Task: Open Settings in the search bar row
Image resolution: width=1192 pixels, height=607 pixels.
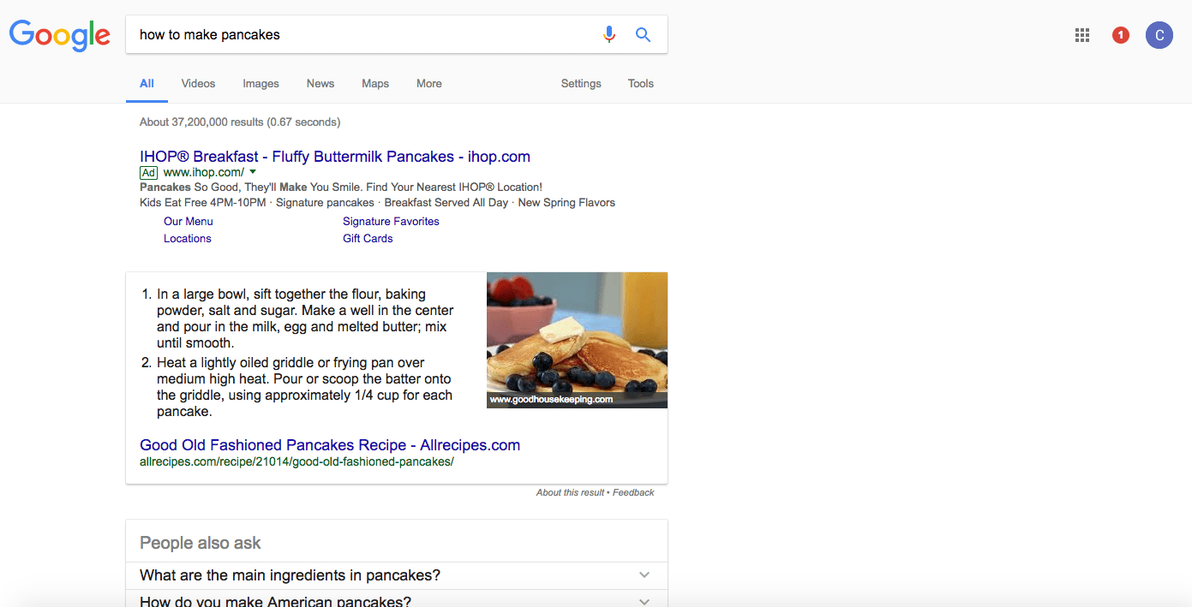Action: pos(581,84)
